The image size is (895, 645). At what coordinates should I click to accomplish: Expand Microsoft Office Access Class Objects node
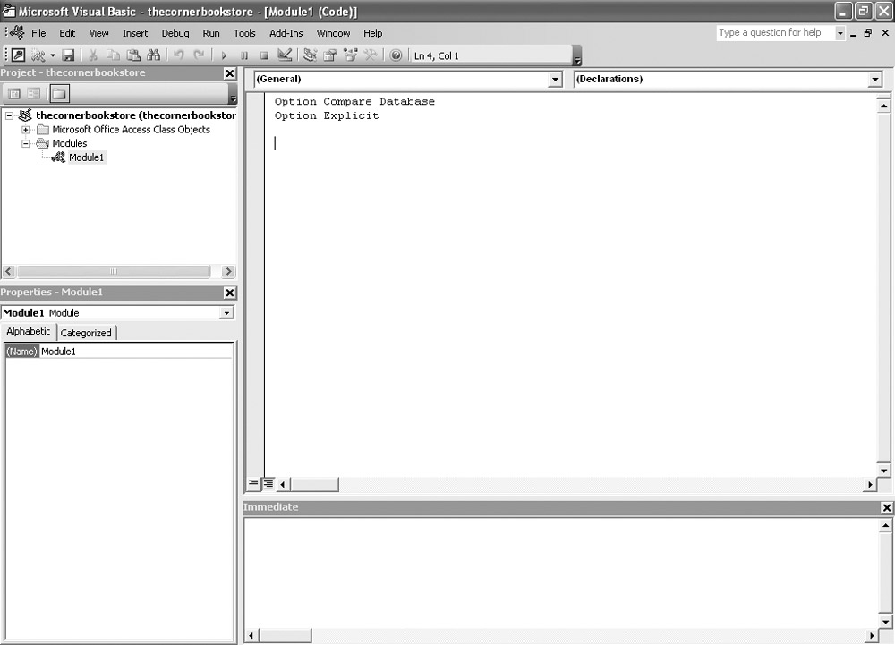click(27, 130)
